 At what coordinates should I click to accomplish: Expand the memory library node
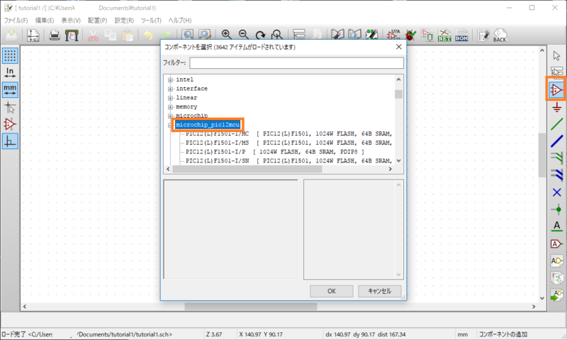point(170,106)
